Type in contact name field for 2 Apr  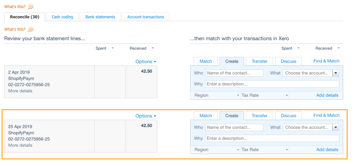pos(234,73)
